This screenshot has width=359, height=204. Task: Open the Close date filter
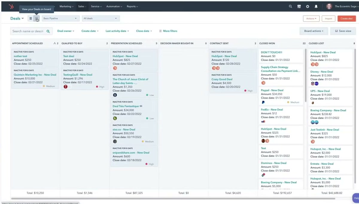pyautogui.click(x=144, y=31)
